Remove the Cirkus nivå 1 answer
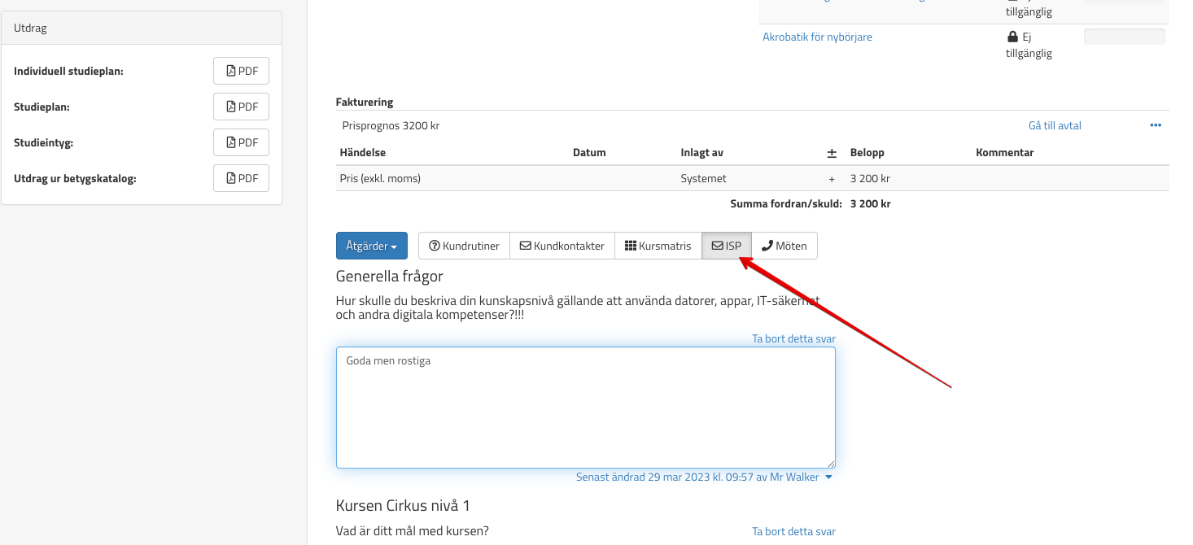1193x545 pixels. 793,531
